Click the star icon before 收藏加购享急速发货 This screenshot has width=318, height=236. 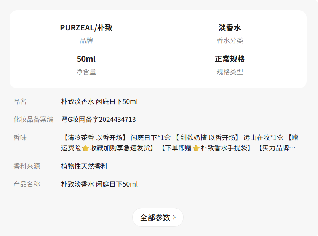pos(85,148)
